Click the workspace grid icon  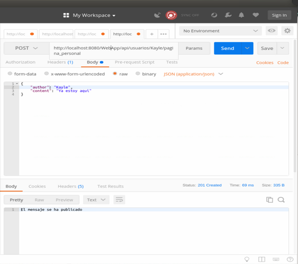66,15
